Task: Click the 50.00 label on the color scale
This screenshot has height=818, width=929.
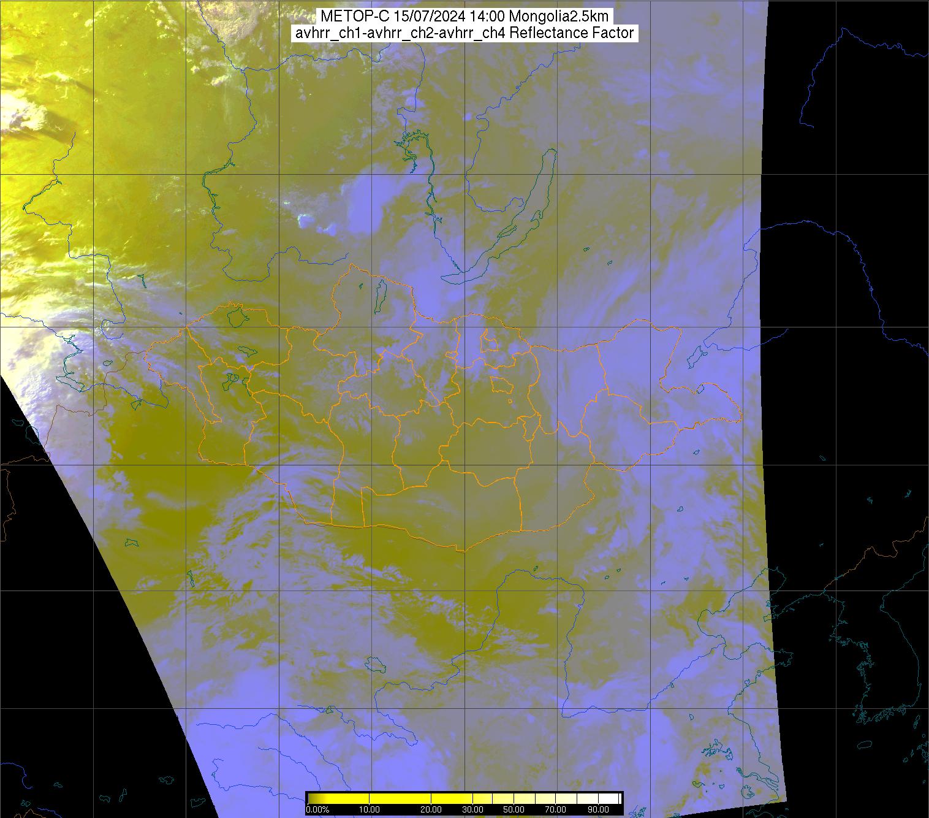Action: tap(514, 809)
